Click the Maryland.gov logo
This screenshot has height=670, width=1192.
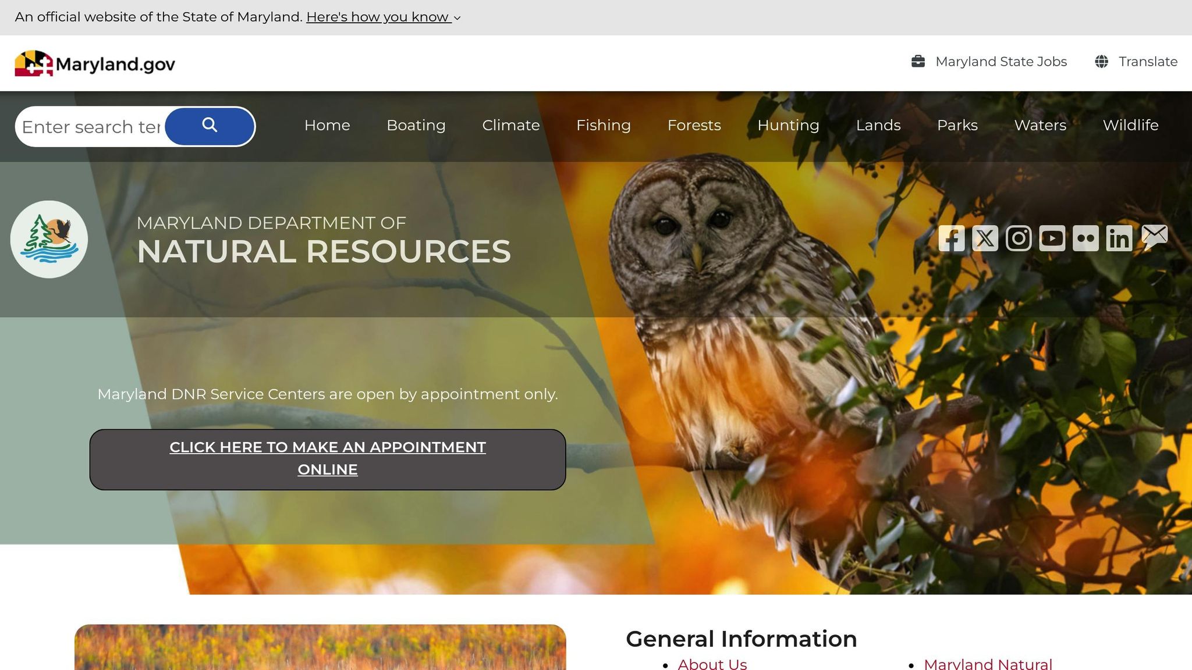click(95, 63)
